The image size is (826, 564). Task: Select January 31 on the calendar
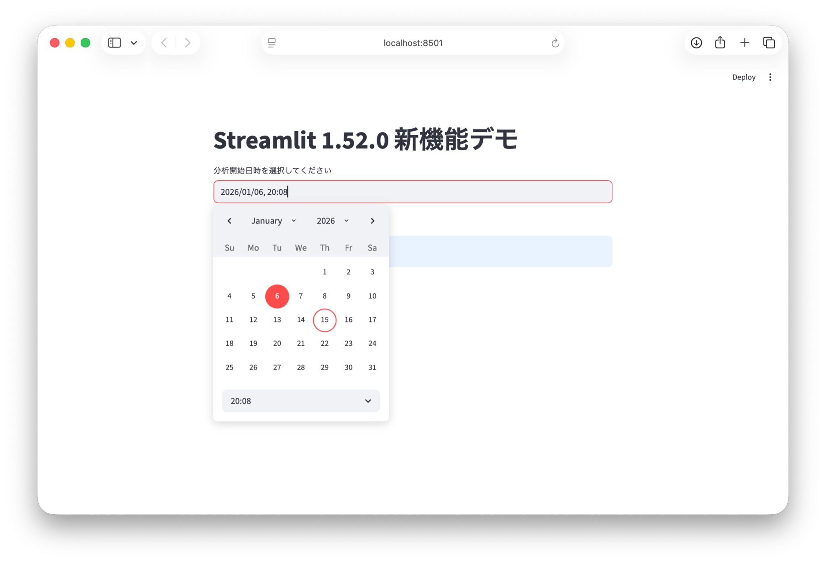372,367
